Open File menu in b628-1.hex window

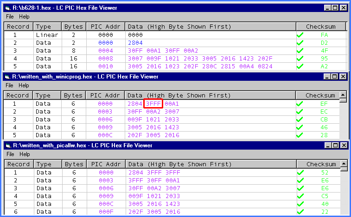coord(10,17)
